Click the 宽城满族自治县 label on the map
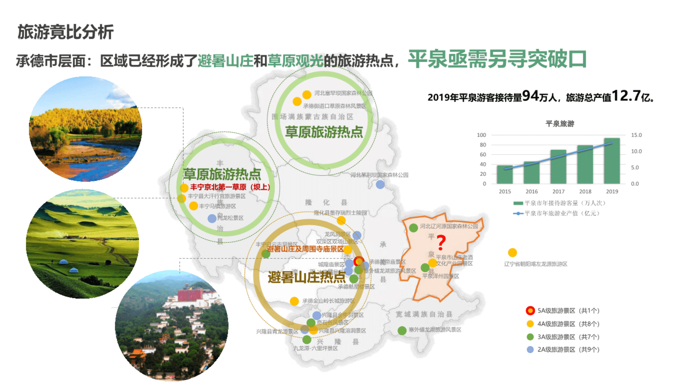The image size is (680, 382). [x=424, y=314]
